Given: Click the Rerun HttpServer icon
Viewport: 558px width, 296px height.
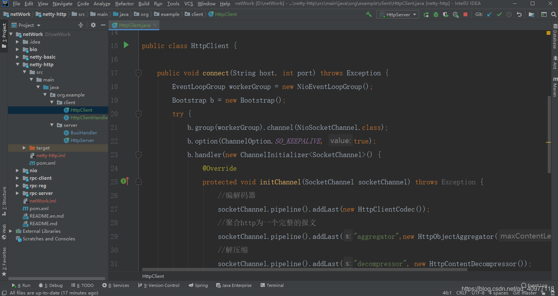Looking at the screenshot, I should point(426,14).
